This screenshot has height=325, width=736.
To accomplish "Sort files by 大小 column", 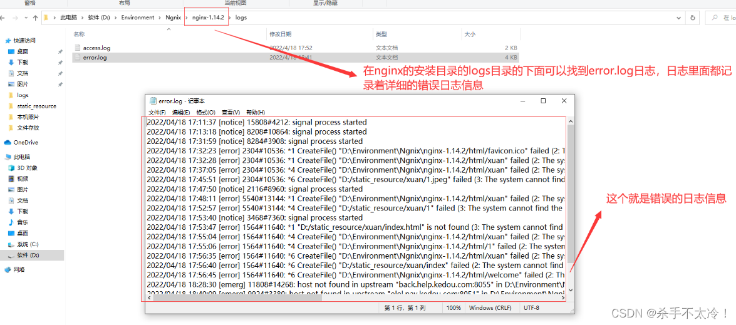I will [469, 34].
